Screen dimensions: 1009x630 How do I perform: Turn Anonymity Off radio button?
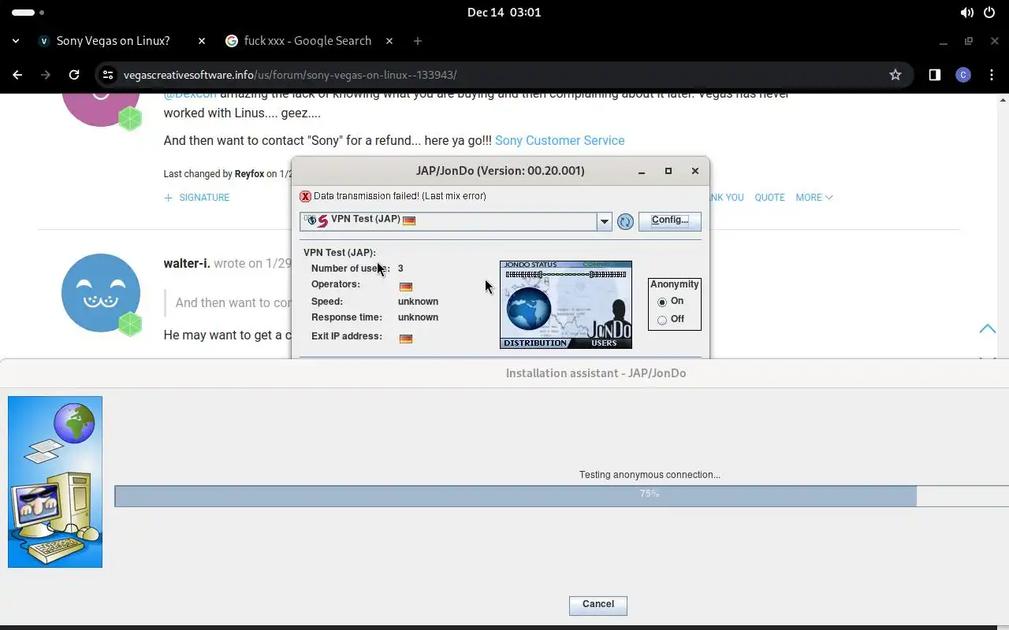(x=662, y=320)
